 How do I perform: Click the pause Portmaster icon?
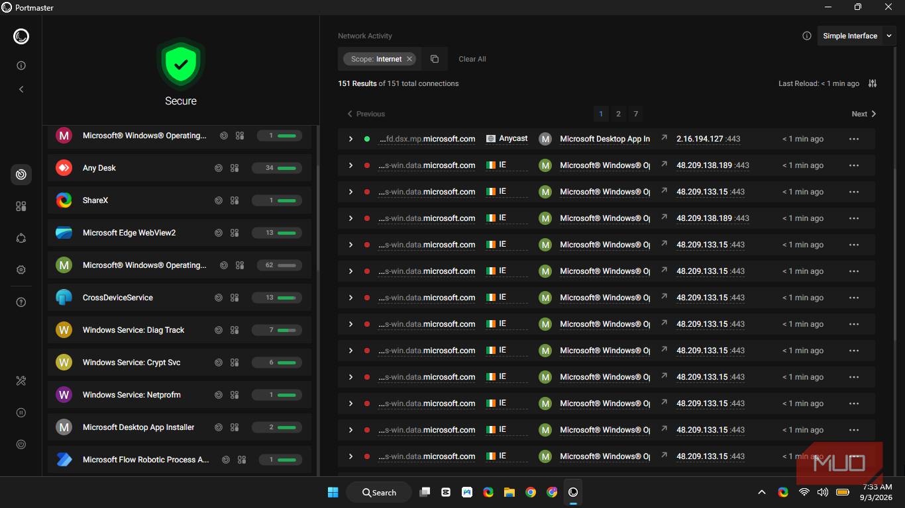point(21,413)
